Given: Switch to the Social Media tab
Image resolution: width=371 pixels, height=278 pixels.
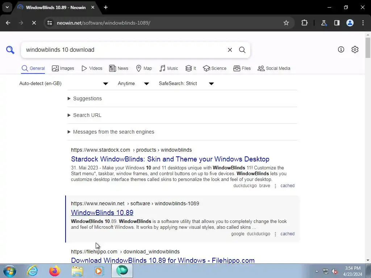Looking at the screenshot, I should tap(274, 68).
